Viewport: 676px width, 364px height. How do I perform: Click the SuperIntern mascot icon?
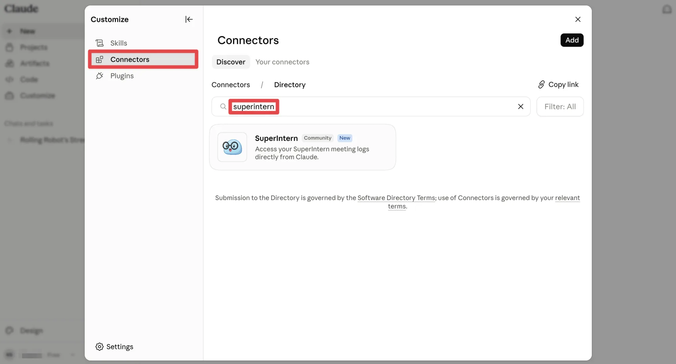point(232,147)
